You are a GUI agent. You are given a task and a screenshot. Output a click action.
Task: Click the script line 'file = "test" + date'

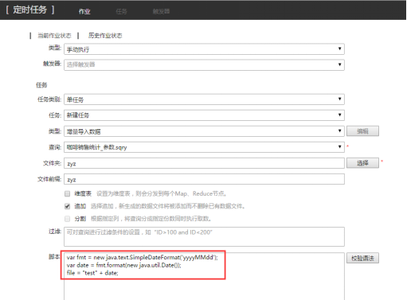tap(92, 273)
